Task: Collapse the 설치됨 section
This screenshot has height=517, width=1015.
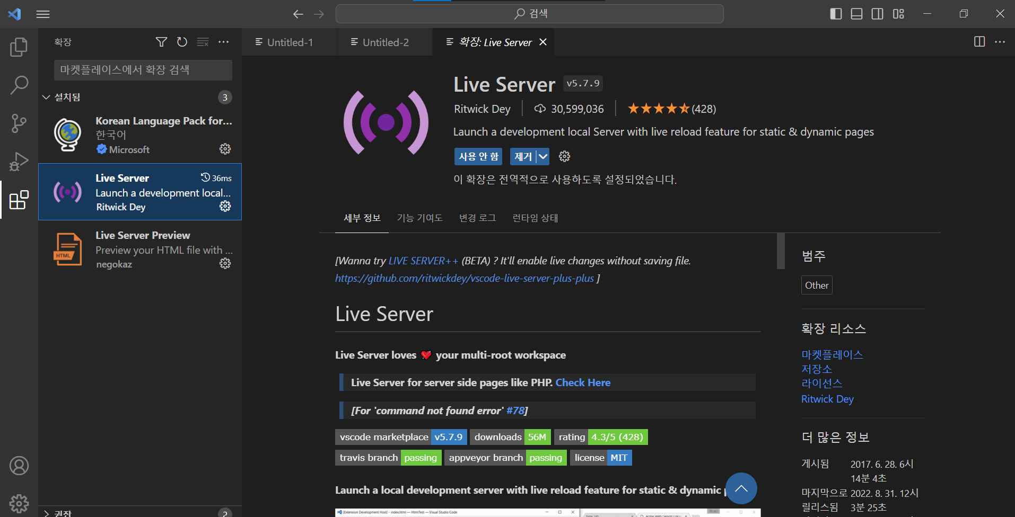Action: coord(140,97)
